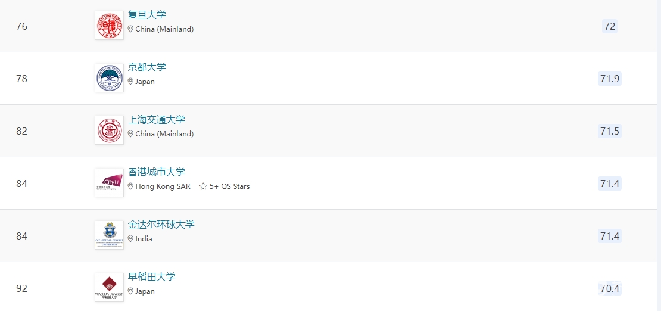
Task: Open the 上海交通大学 profile link
Action: (x=157, y=119)
